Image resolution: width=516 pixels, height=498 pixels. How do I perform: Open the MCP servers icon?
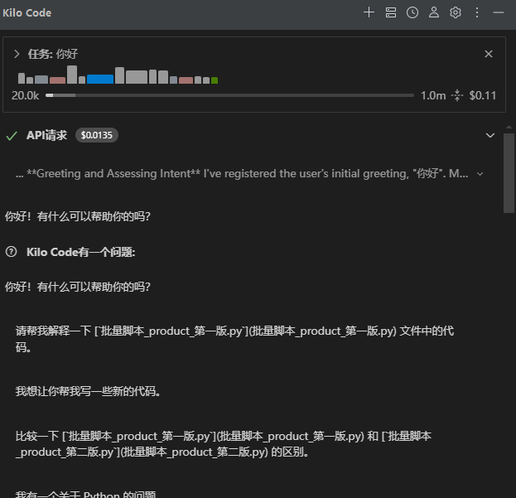click(x=391, y=12)
